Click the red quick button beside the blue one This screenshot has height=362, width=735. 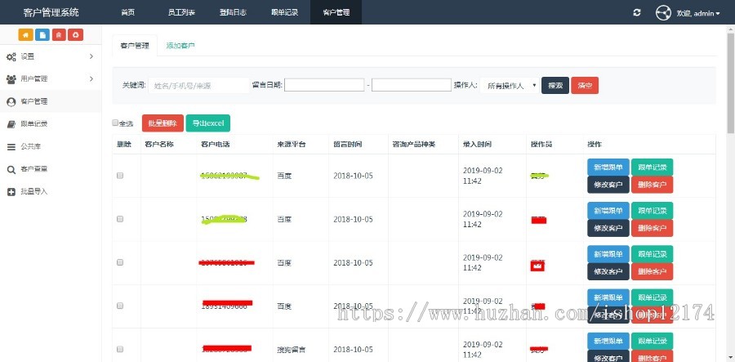tap(59, 34)
